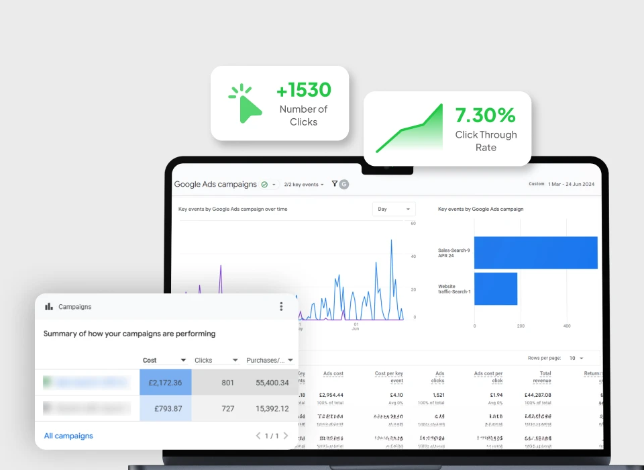Open the Clicks column dropdown

click(235, 360)
